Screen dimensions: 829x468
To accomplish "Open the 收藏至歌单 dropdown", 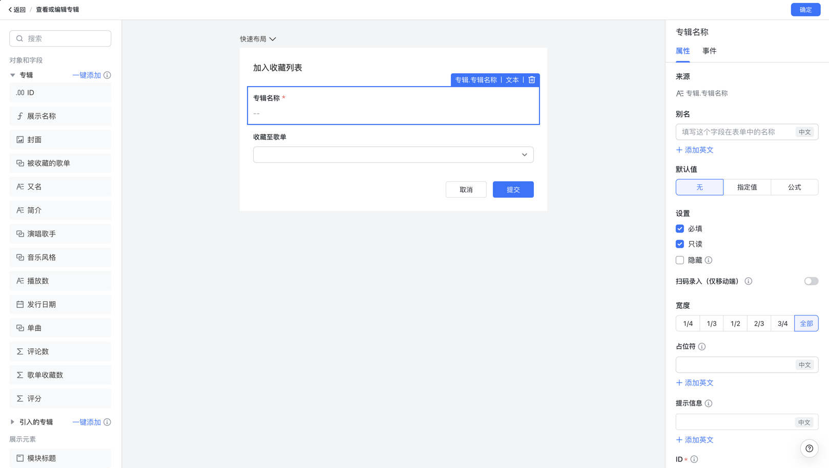I will click(x=393, y=155).
